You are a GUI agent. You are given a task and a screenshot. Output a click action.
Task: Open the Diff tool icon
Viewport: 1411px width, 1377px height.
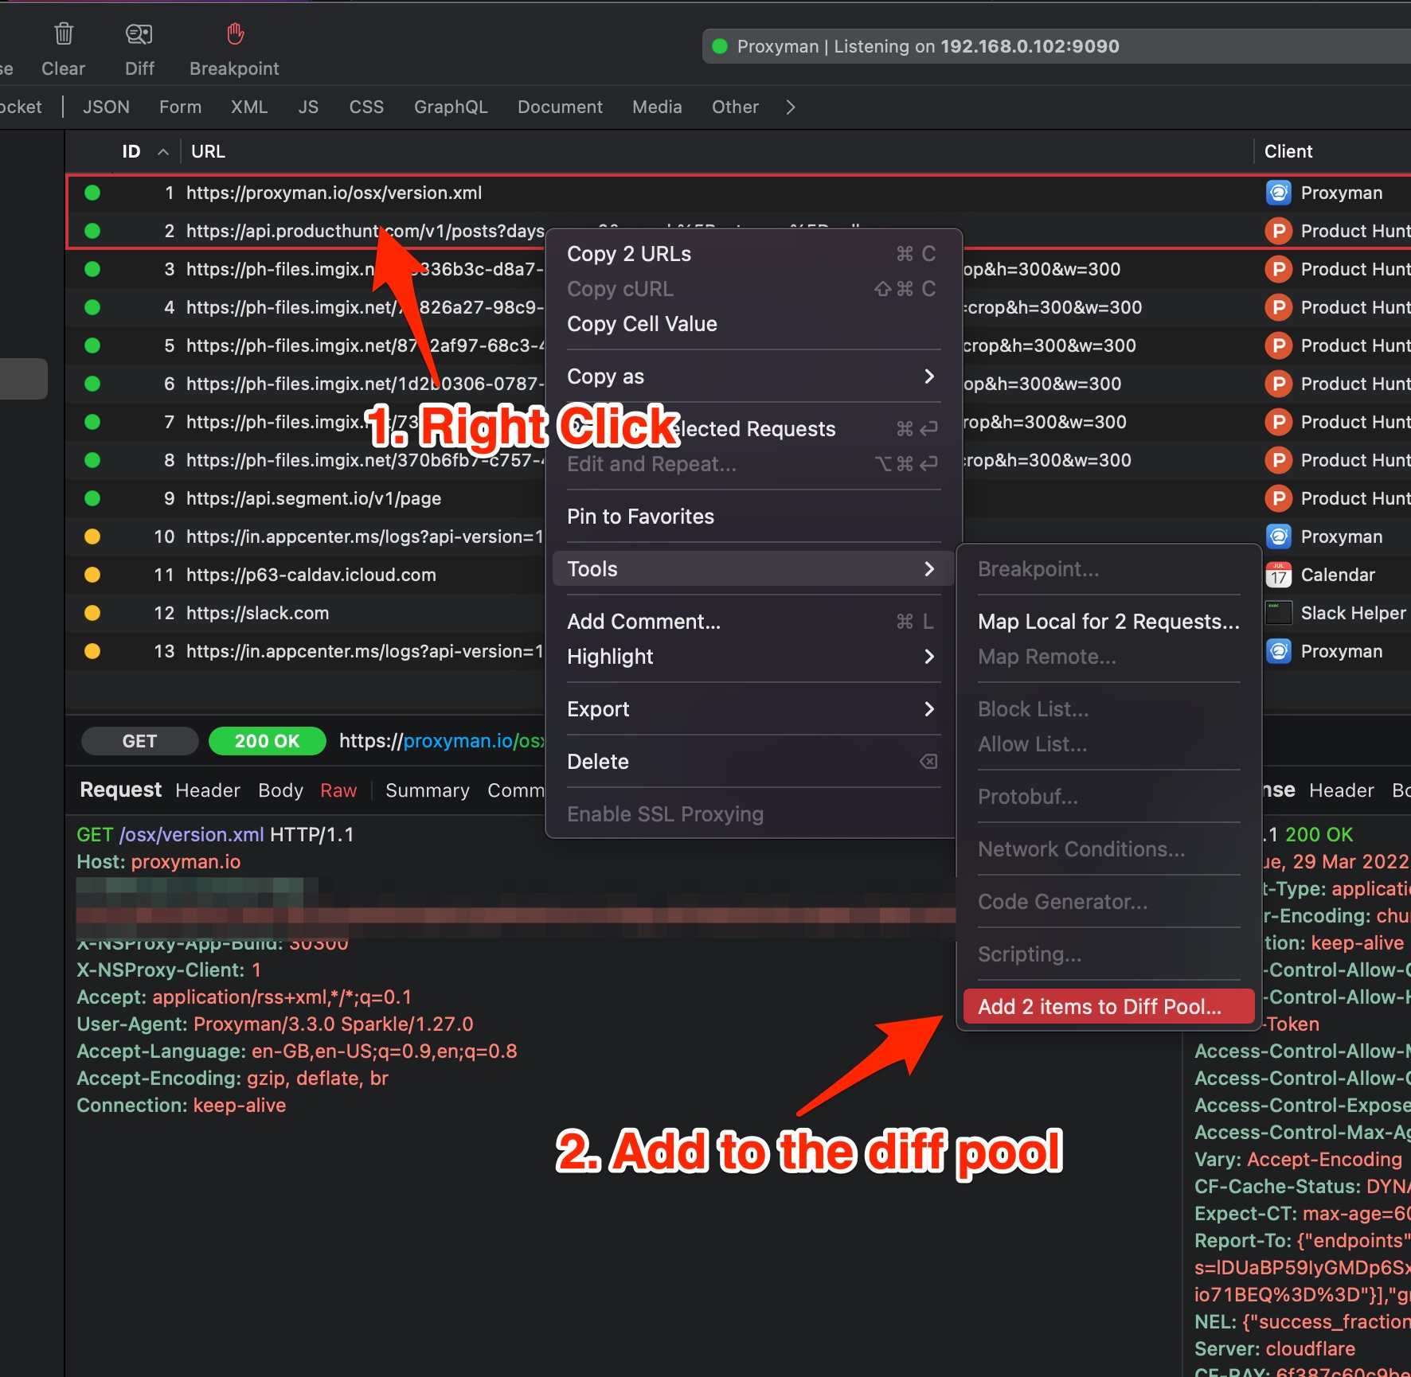click(139, 33)
